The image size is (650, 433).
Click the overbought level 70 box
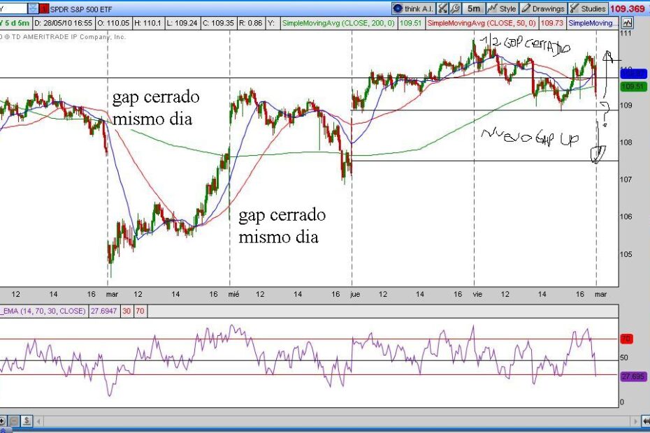[140, 311]
